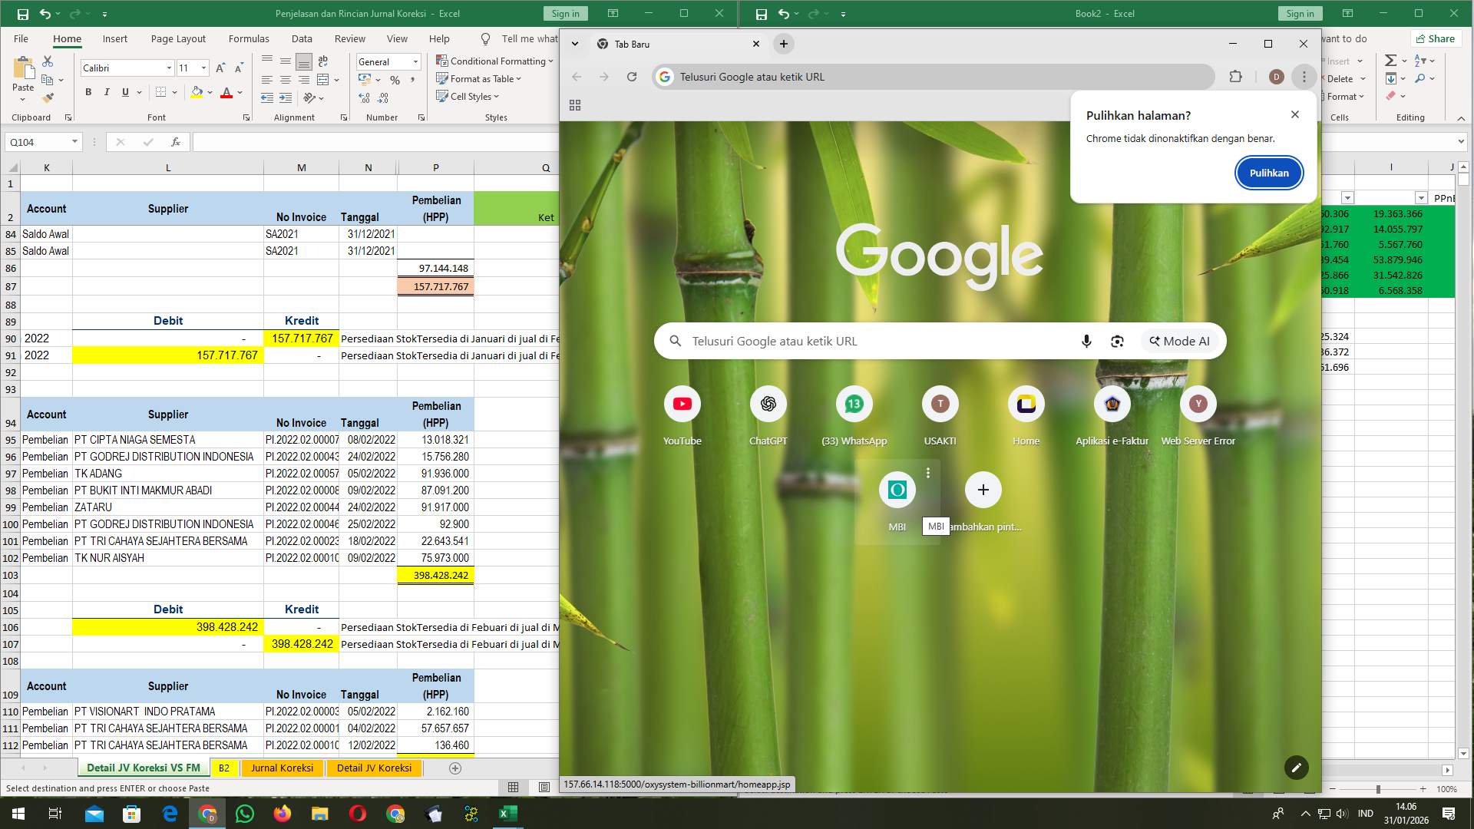
Task: Click the Cut scissors icon
Action: pos(48,60)
